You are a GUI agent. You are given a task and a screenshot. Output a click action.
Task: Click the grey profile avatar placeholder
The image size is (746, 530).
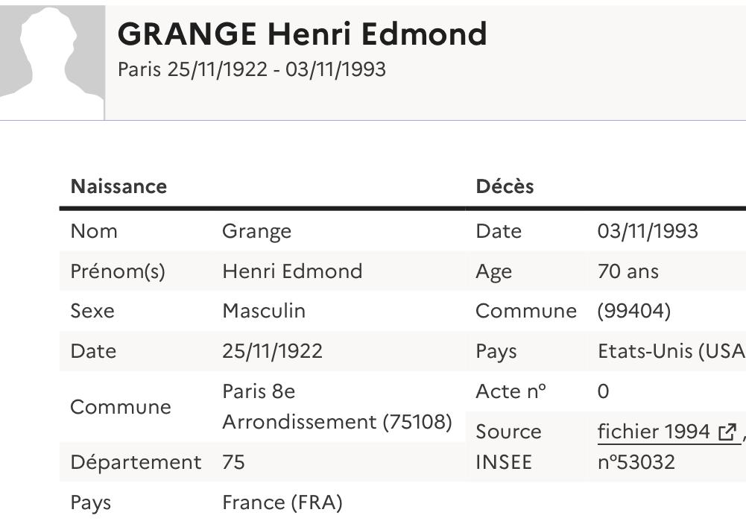pyautogui.click(x=52, y=61)
